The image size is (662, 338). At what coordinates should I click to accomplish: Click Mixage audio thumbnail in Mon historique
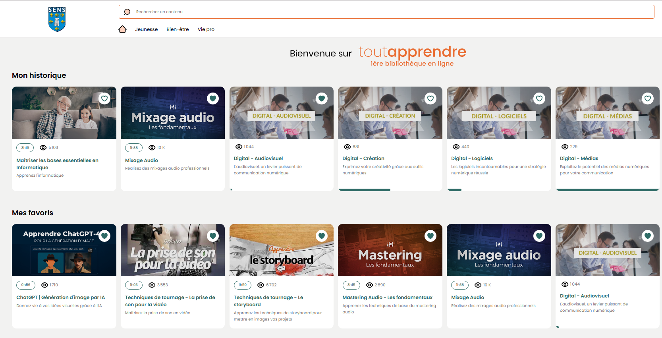point(173,113)
